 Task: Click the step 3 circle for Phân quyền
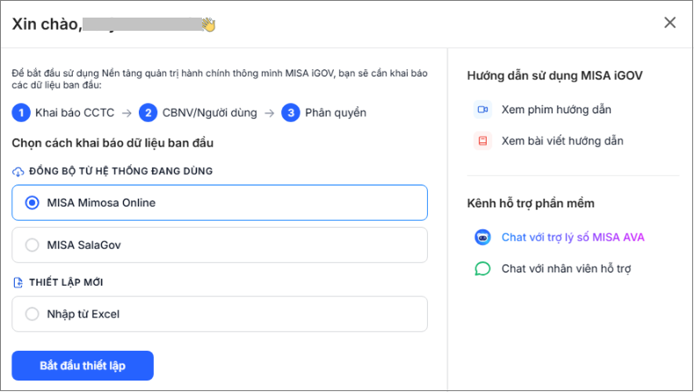pos(291,113)
